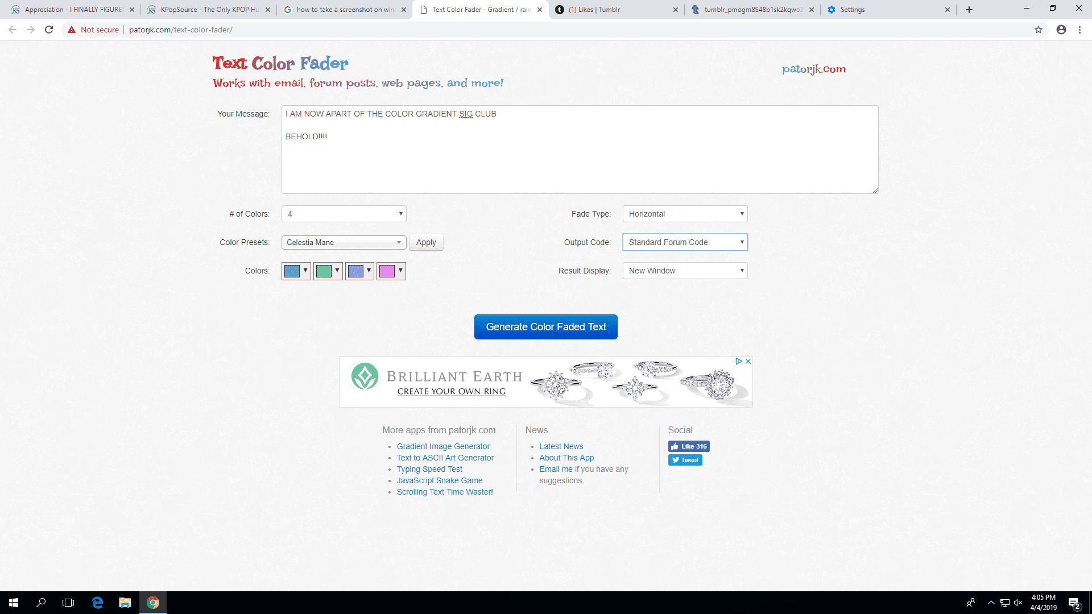Open the Color Presets dropdown
This screenshot has width=1092, height=614.
tap(344, 242)
